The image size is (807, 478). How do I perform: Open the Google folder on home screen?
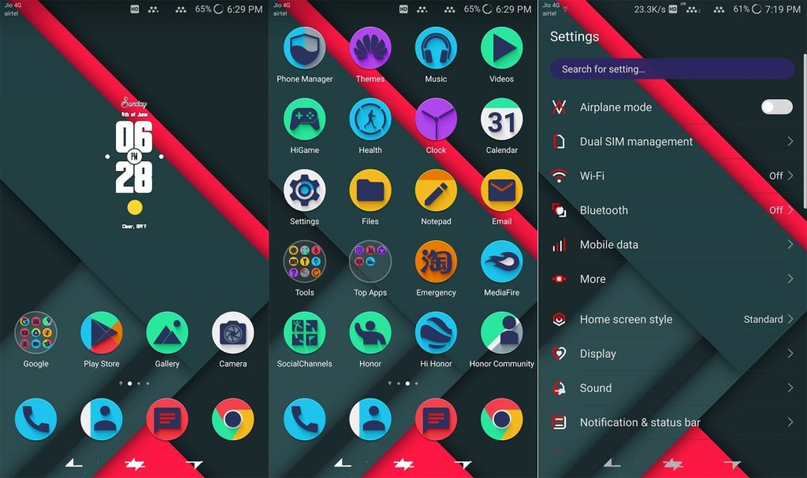pos(35,332)
